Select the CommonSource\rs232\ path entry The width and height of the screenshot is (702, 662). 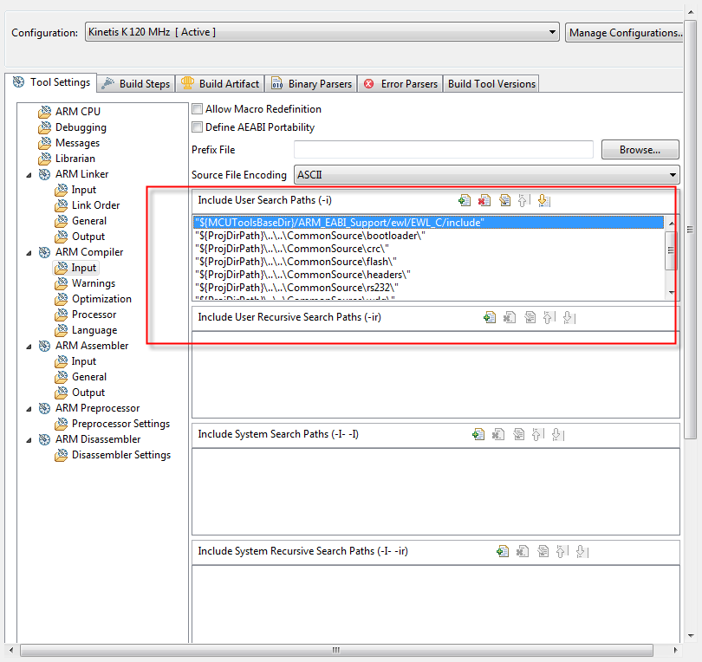tap(429, 288)
